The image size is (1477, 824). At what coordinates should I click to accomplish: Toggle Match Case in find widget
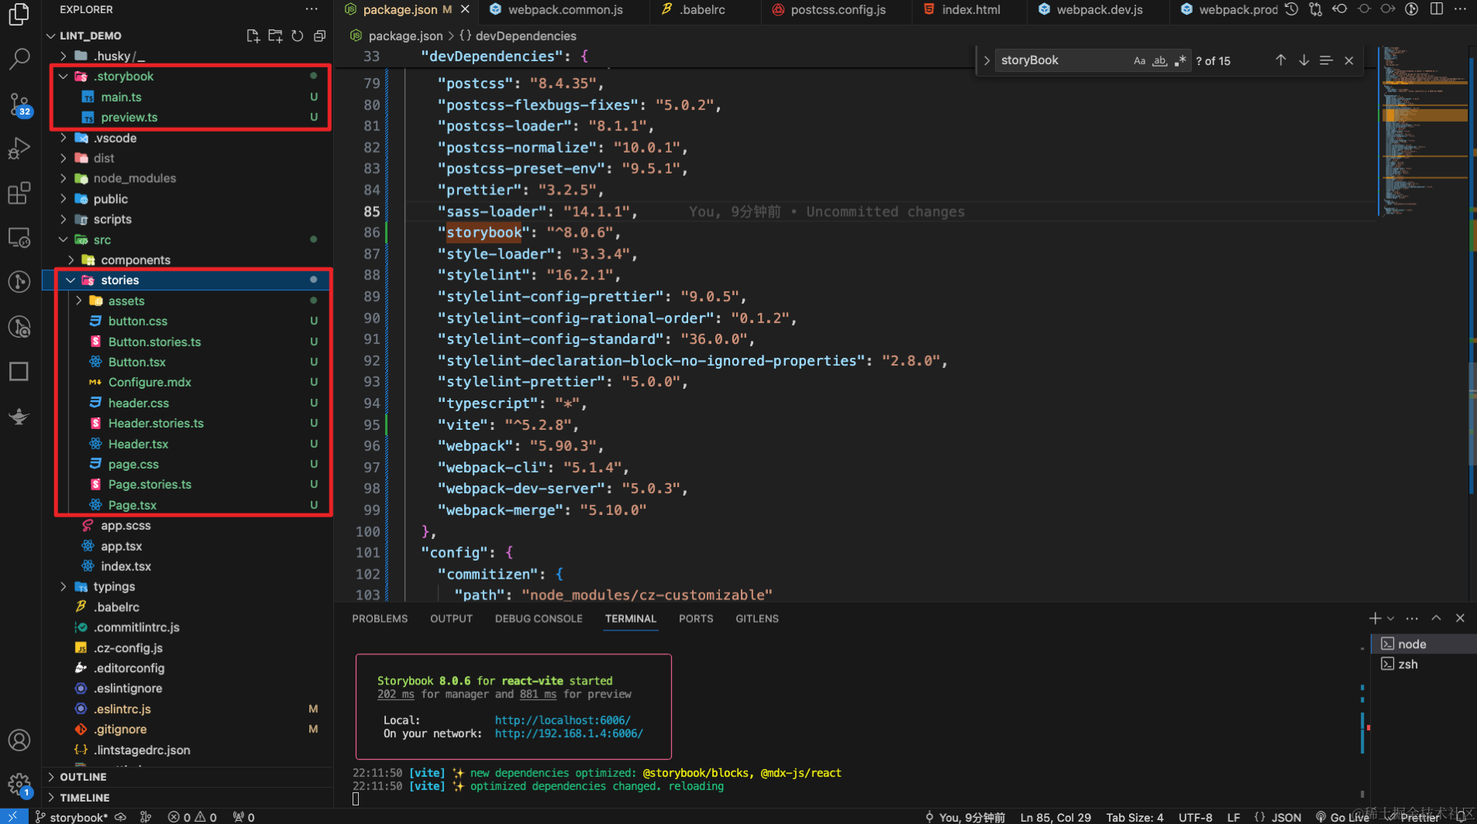pos(1139,60)
